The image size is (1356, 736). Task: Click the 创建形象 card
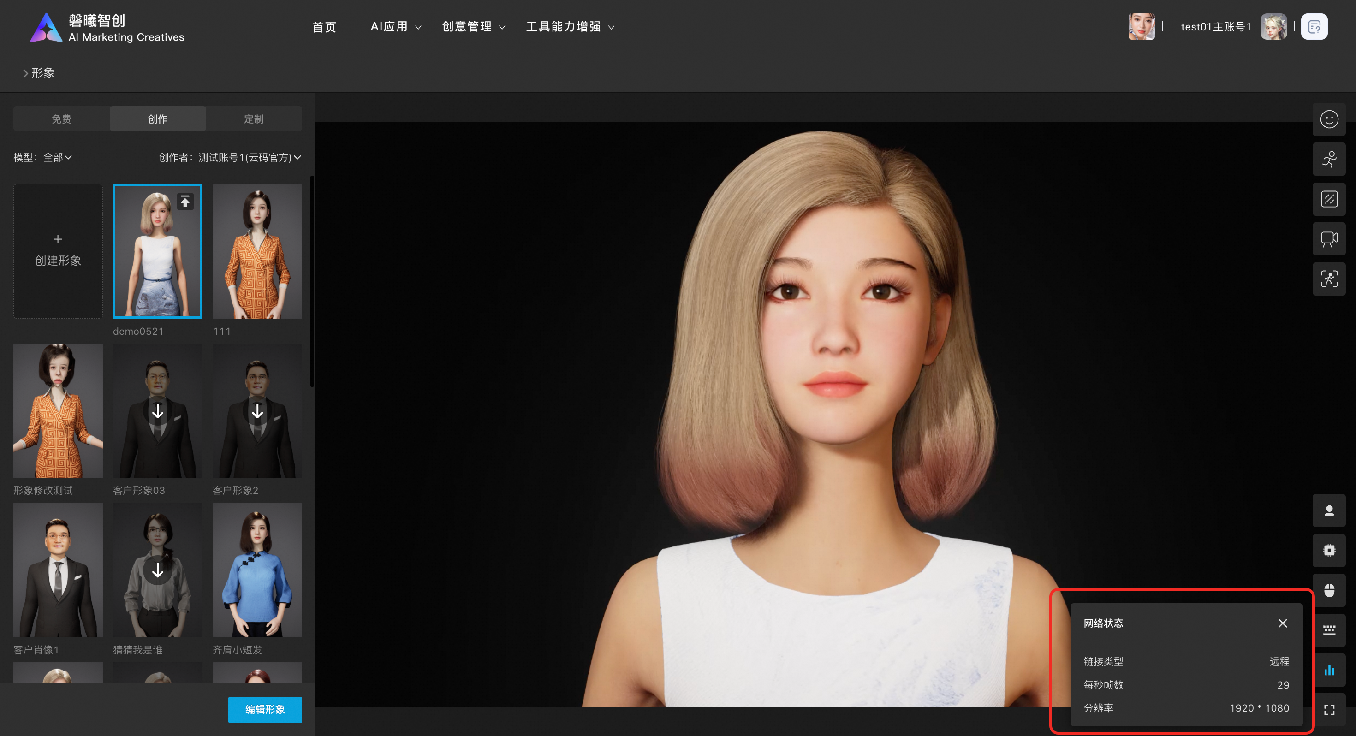click(58, 250)
